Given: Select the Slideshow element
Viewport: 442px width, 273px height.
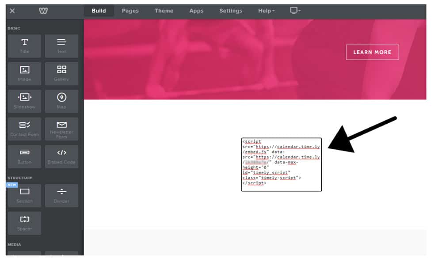Looking at the screenshot, I should click(24, 101).
